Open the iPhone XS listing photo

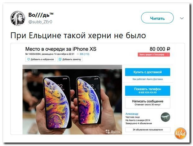72,100
